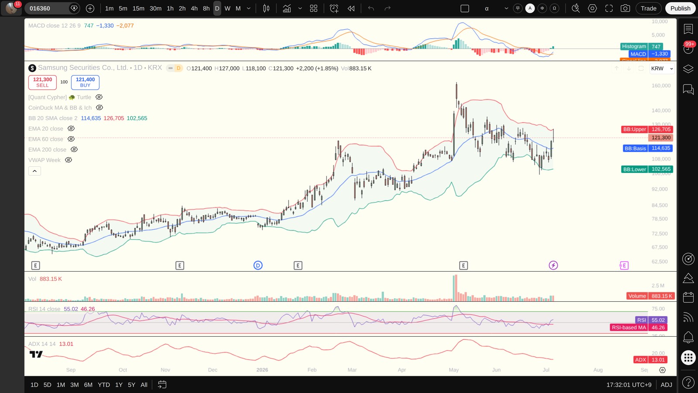Open the chats speech-bubble icon
Image resolution: width=698 pixels, height=393 pixels.
click(688, 90)
